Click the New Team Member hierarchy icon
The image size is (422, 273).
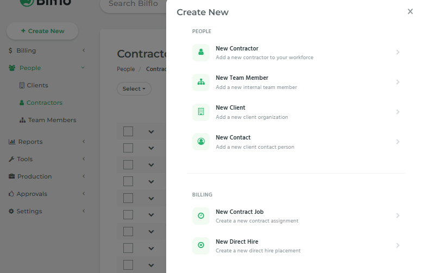201,82
